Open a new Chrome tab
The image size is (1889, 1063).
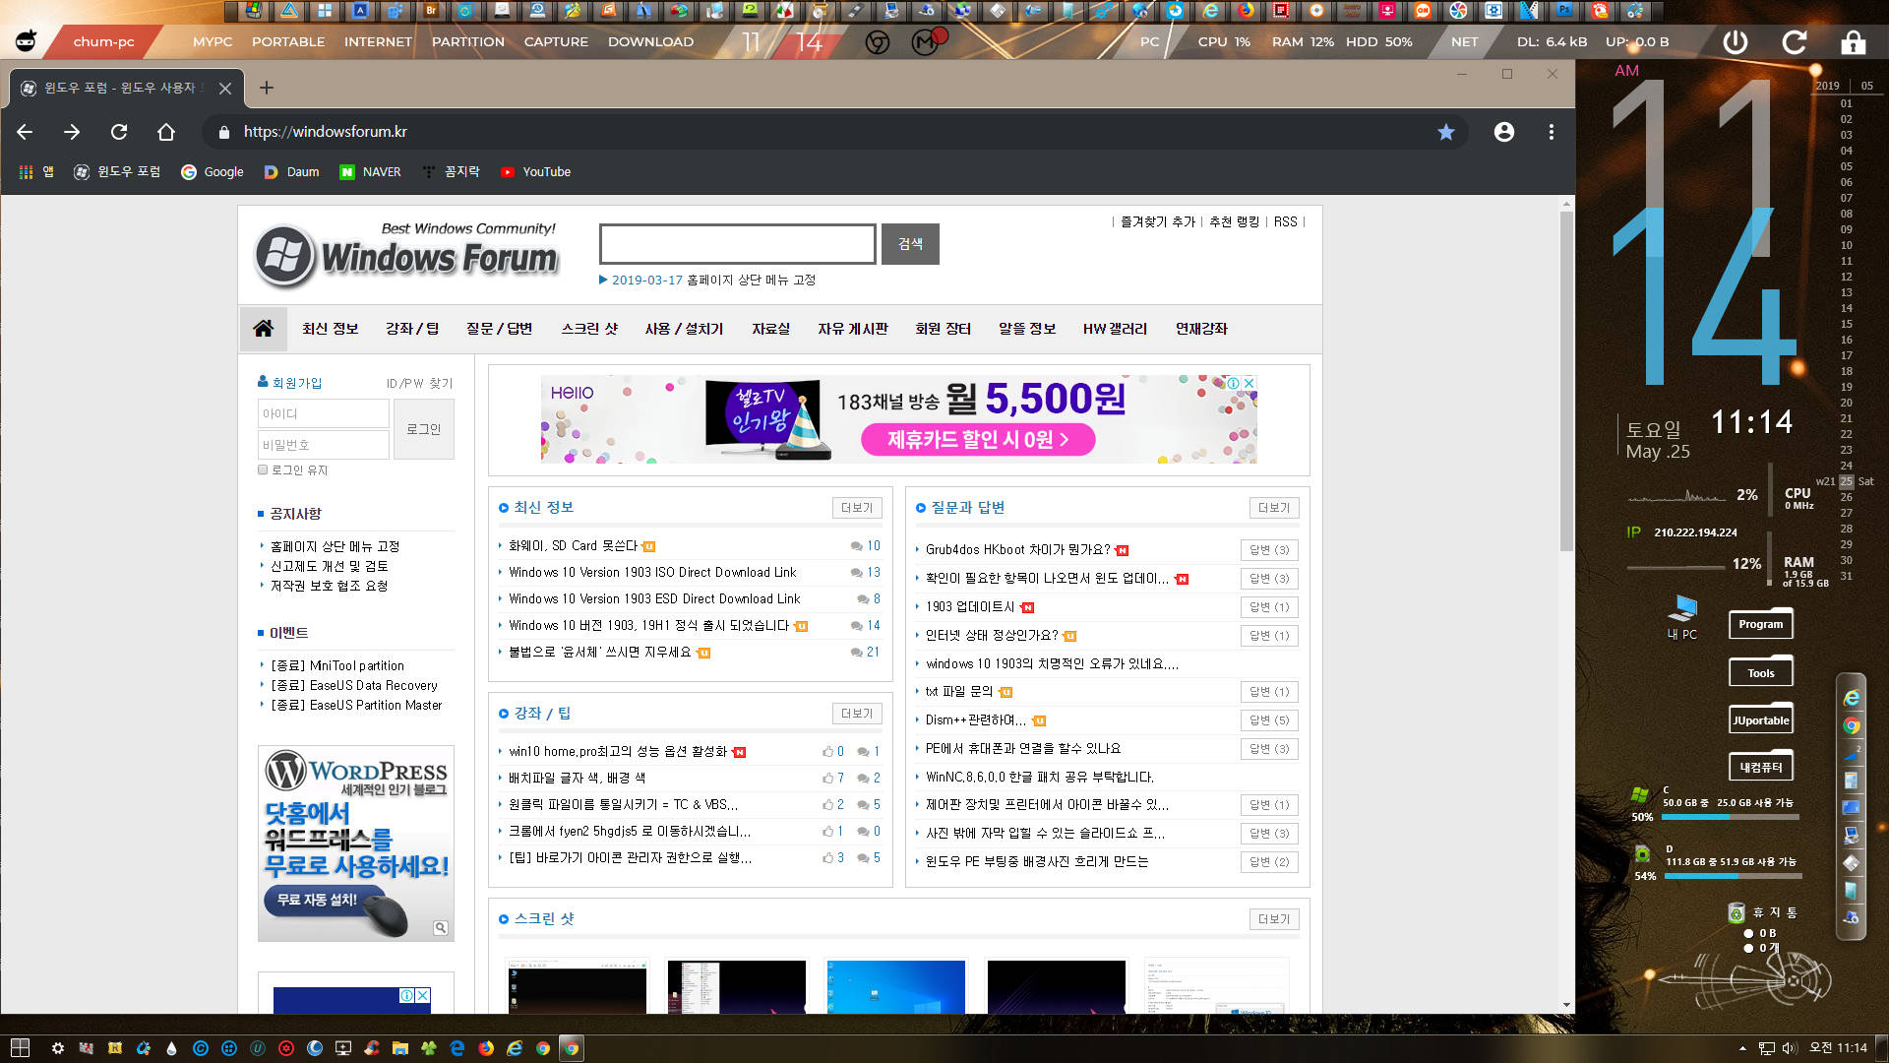[x=266, y=88]
